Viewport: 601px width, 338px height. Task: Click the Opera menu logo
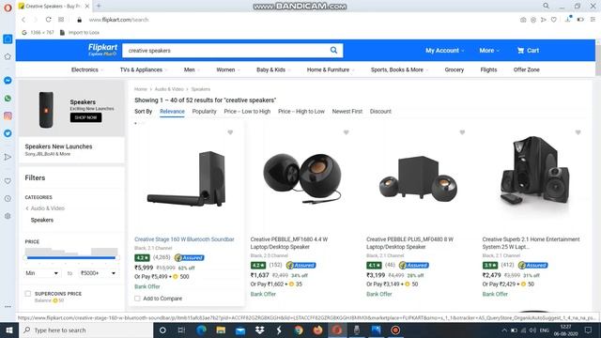tap(8, 8)
